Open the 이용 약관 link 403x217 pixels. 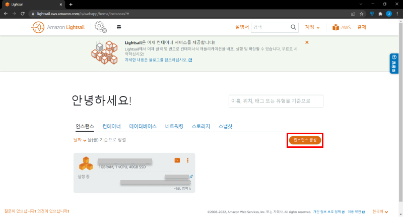(x=355, y=212)
